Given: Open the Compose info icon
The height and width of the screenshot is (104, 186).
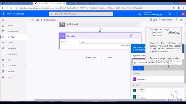Looking at the screenshot, I should coord(132,36).
